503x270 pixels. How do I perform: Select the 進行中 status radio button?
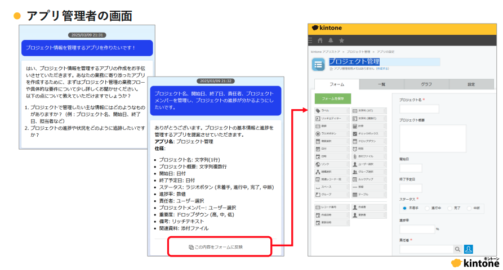[x=427, y=208]
